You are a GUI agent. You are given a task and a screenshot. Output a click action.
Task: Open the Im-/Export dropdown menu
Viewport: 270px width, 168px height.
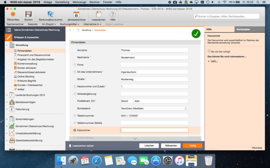point(49,24)
